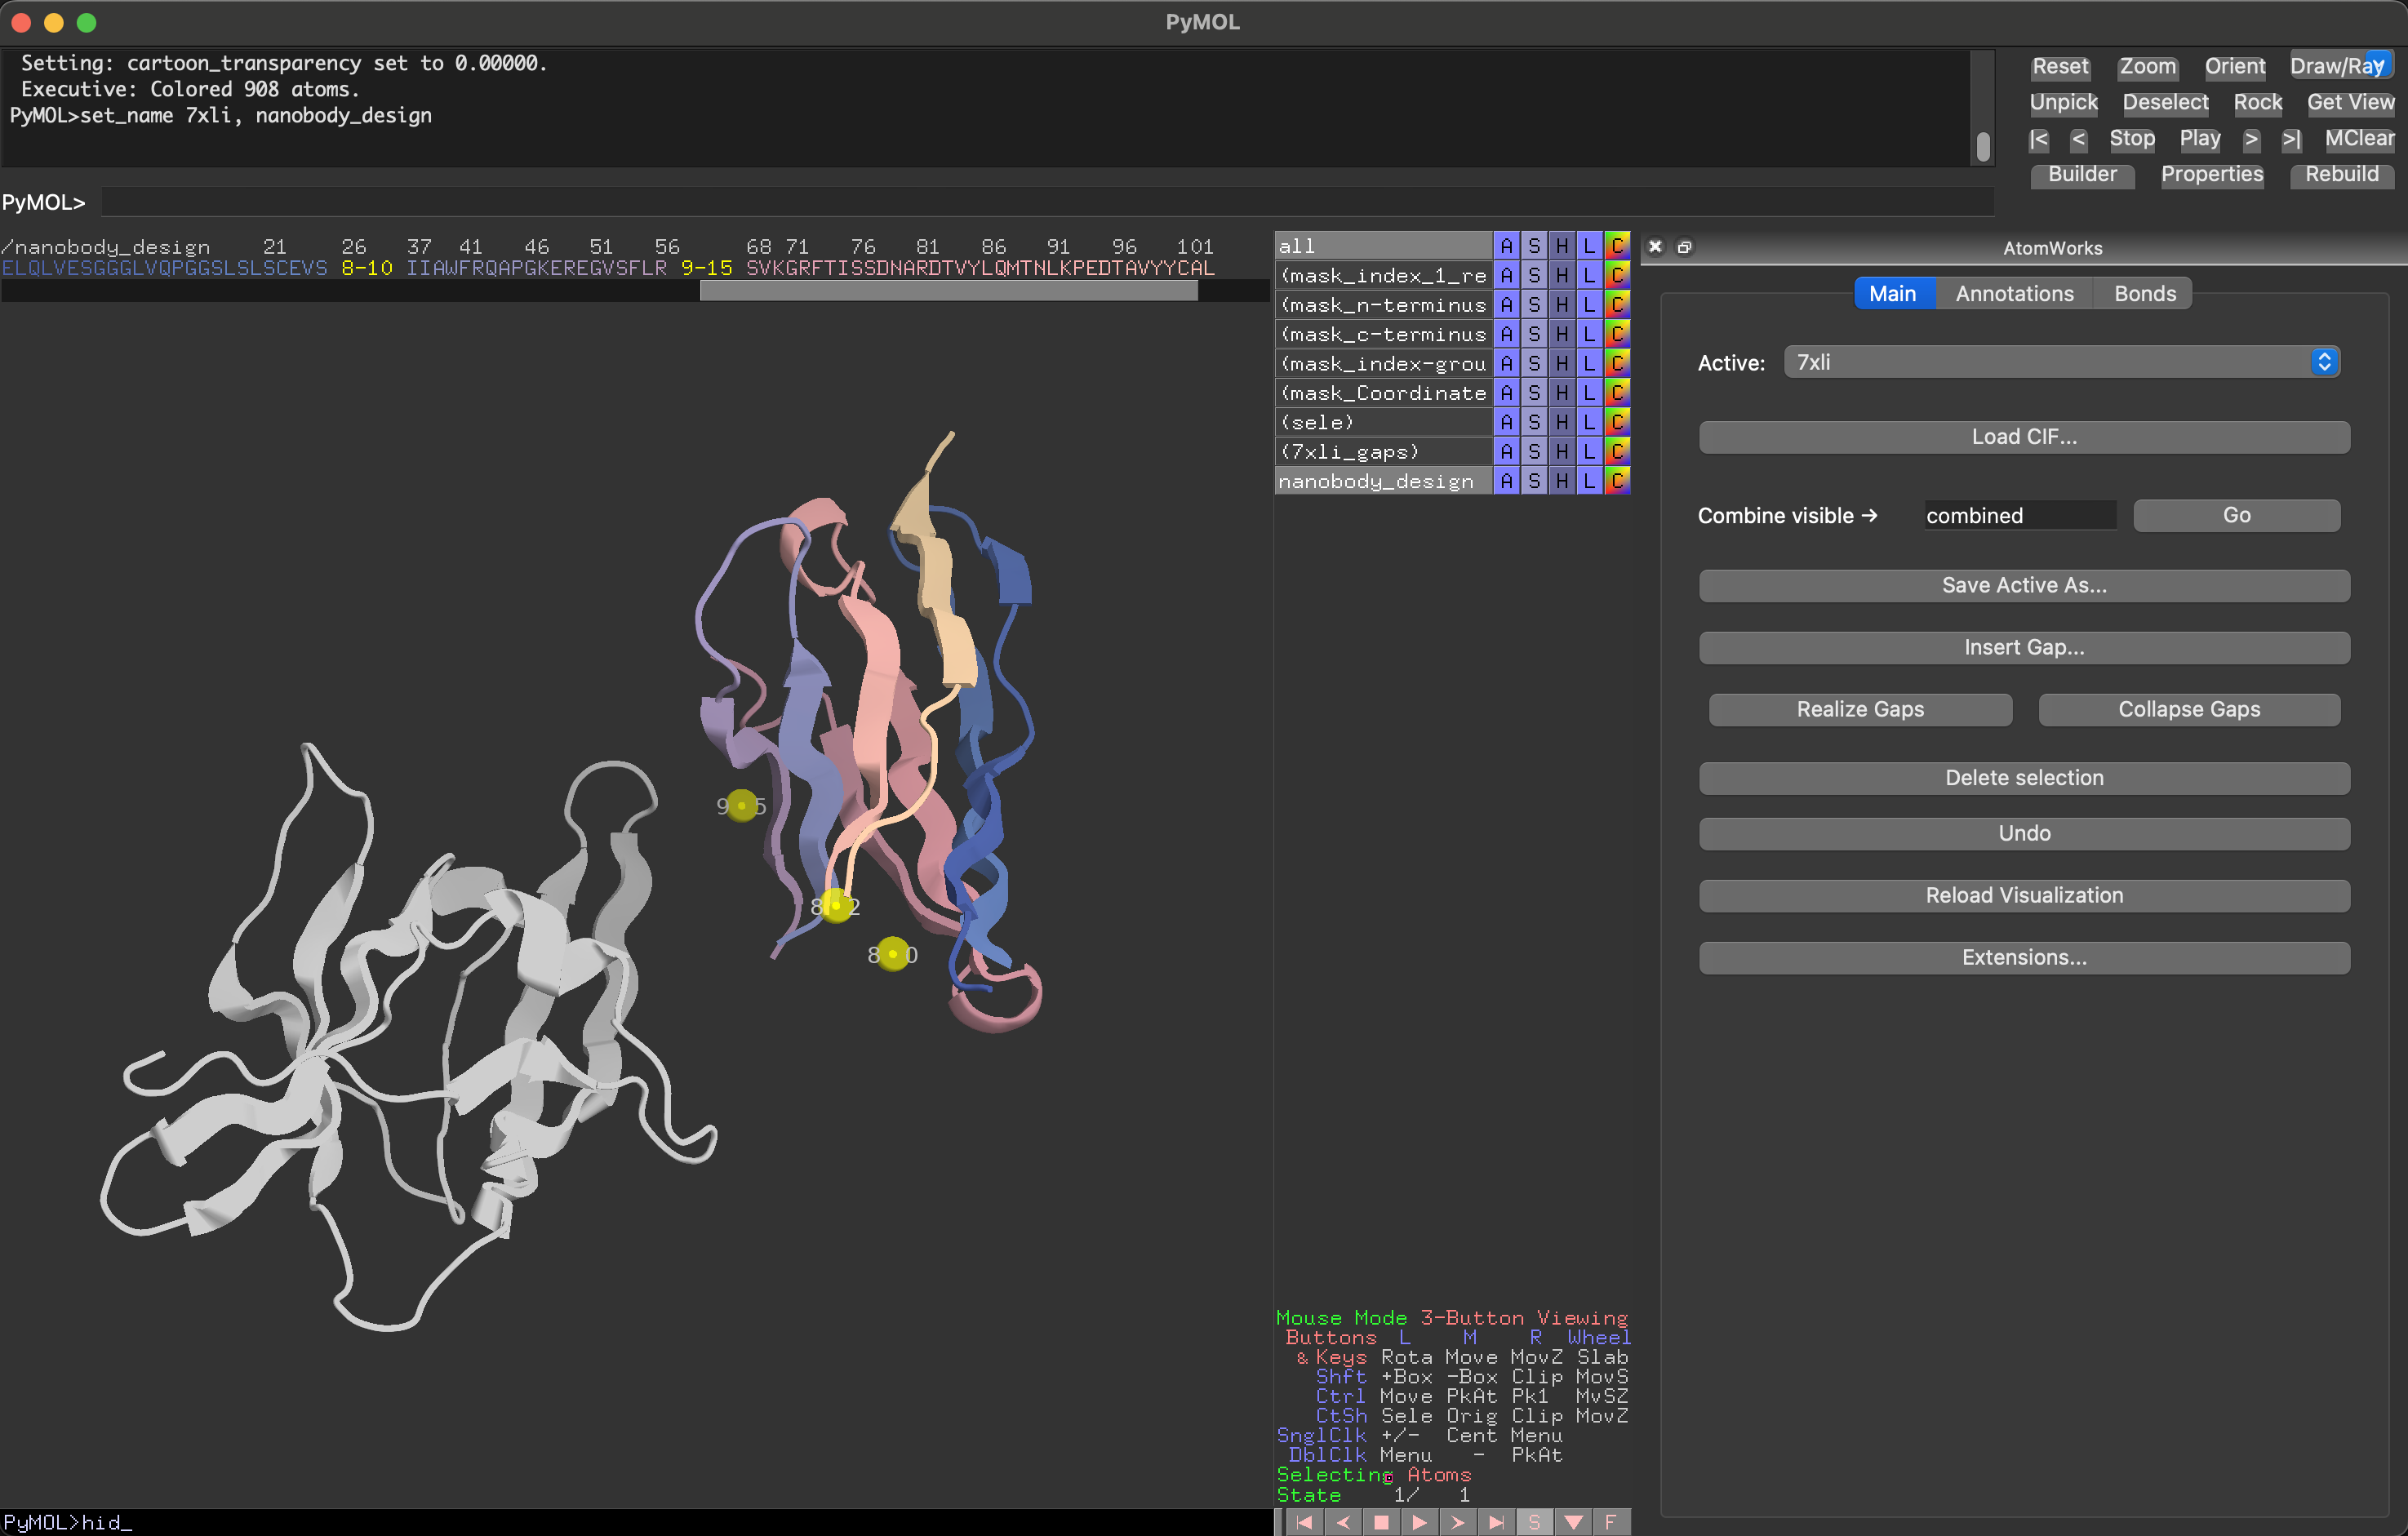Click the Load CIF... button
Viewport: 2408px width, 1536px height.
click(x=2024, y=437)
